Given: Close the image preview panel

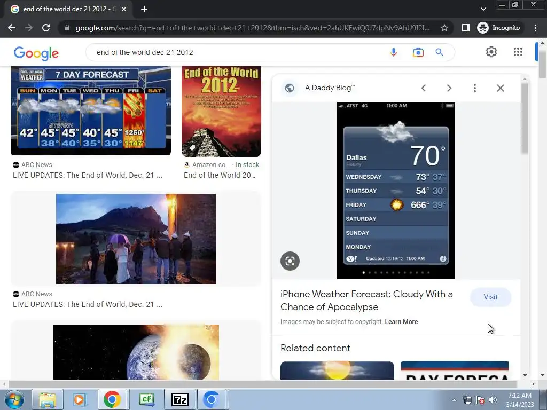Looking at the screenshot, I should coord(500,88).
